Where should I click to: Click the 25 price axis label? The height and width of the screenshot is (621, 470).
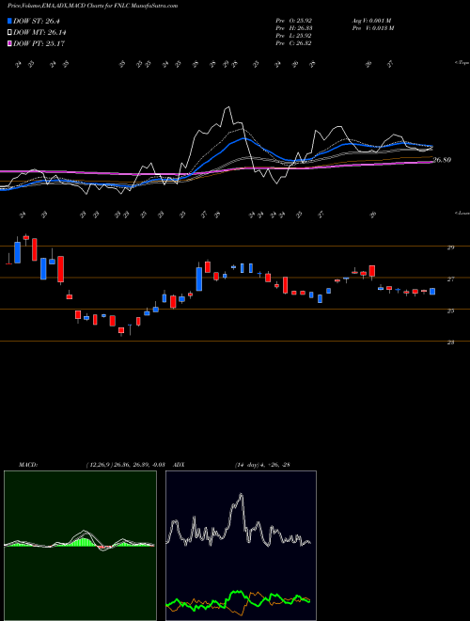tap(450, 310)
